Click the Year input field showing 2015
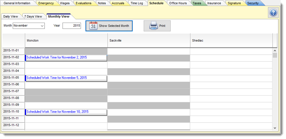The width and height of the screenshot is (286, 139). tap(72, 26)
